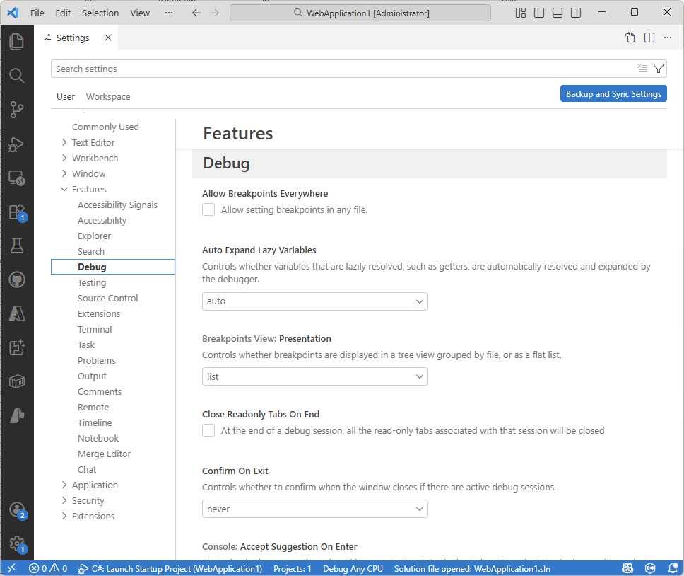Open the Explorer view in activity bar
Screen dimensions: 684x576
pos(16,42)
